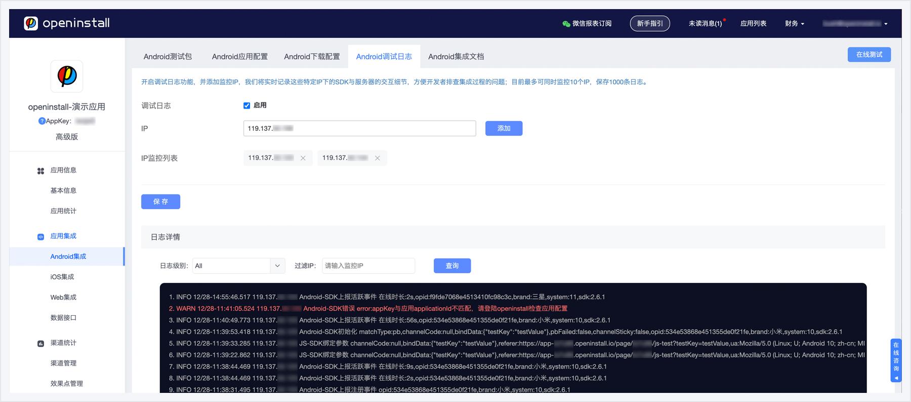Remove first IP from monitoring list
Image resolution: width=911 pixels, height=402 pixels.
[x=303, y=158]
